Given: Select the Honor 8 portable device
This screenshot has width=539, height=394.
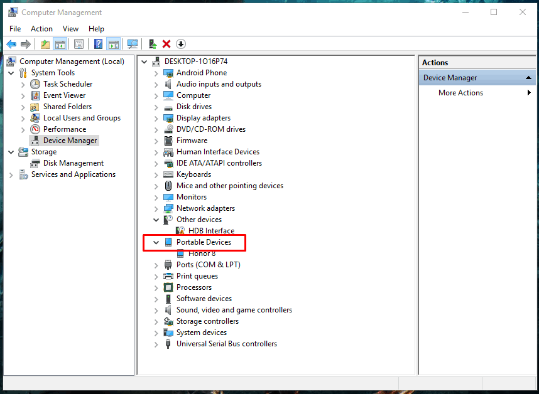Looking at the screenshot, I should [202, 253].
